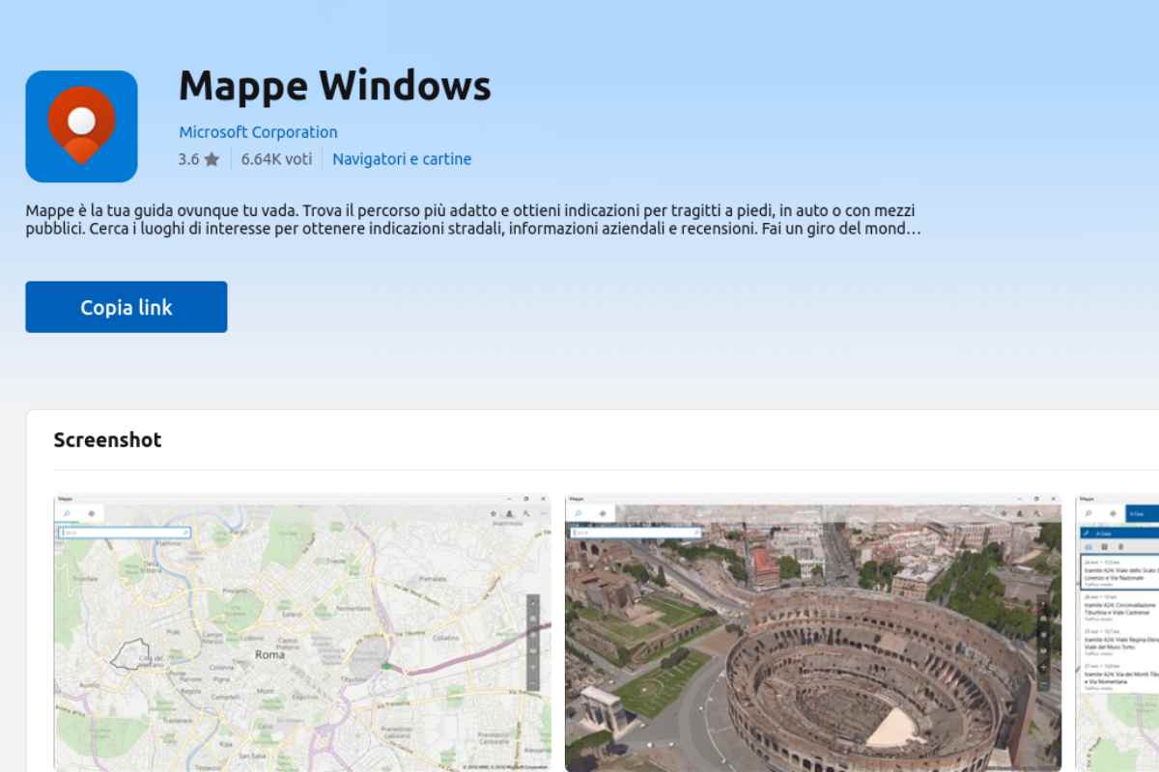
Task: Click the account profile icon in the Roma map screenshot
Action: [x=509, y=513]
